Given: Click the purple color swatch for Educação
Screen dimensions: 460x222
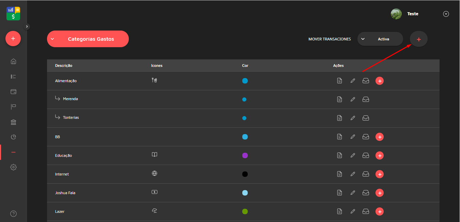Looking at the screenshot, I should pos(245,155).
